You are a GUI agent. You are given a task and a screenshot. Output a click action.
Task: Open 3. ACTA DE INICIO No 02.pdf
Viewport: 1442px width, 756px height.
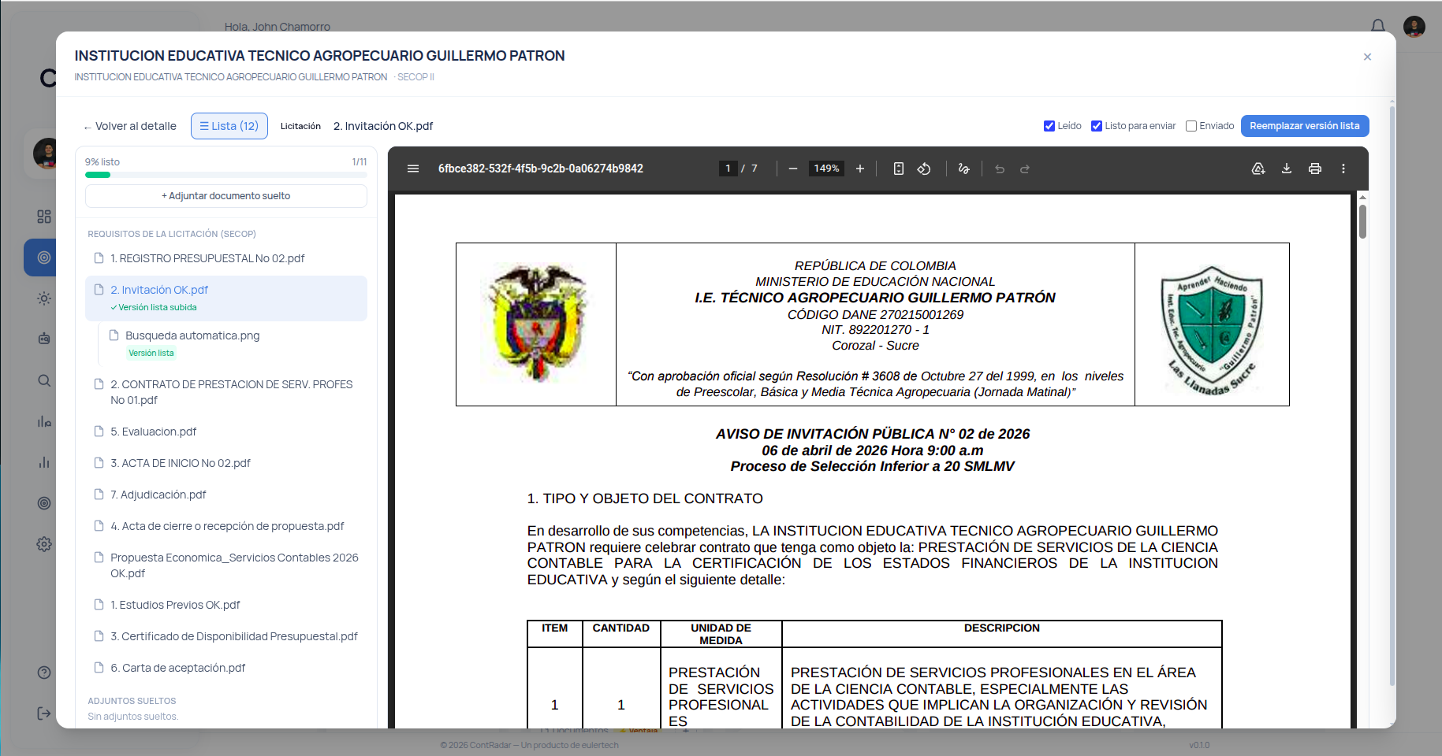[226, 463]
